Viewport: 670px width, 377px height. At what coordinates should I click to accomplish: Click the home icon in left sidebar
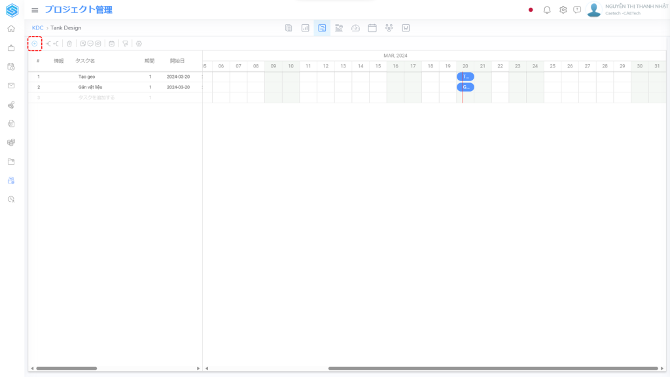click(x=11, y=29)
